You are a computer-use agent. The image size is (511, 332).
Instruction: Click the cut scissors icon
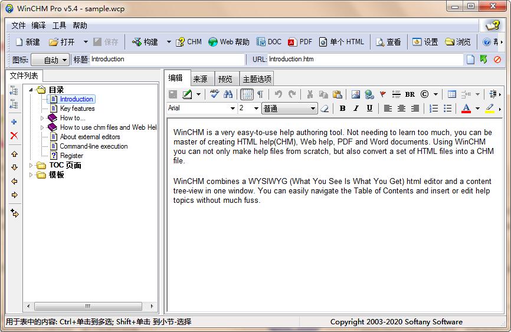point(310,94)
